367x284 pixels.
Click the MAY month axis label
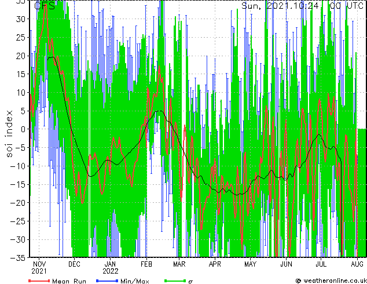(x=251, y=264)
